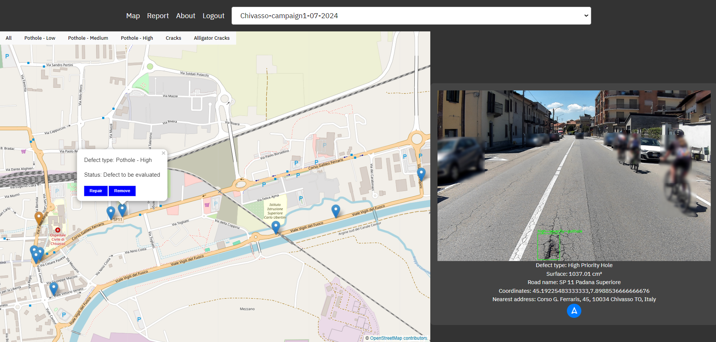
Task: Close the defect popup with the X
Action: click(163, 153)
